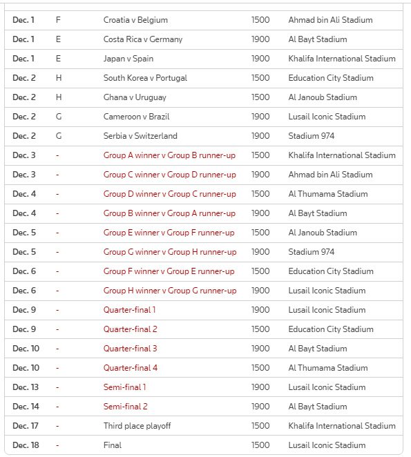This screenshot has width=411, height=457.
Task: Open Group G winner v Group H runner-up
Action: tap(170, 252)
